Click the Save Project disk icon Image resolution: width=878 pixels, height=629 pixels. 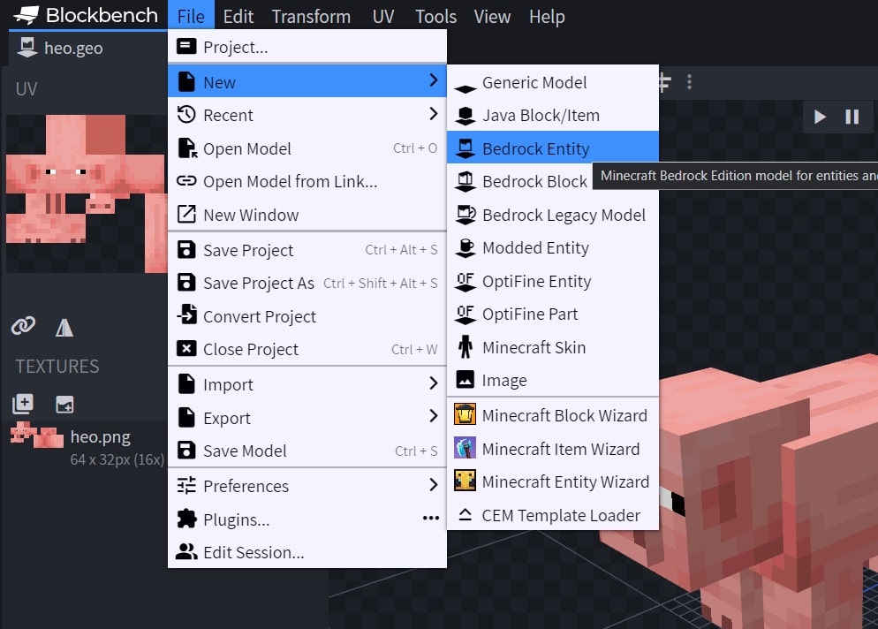point(186,250)
